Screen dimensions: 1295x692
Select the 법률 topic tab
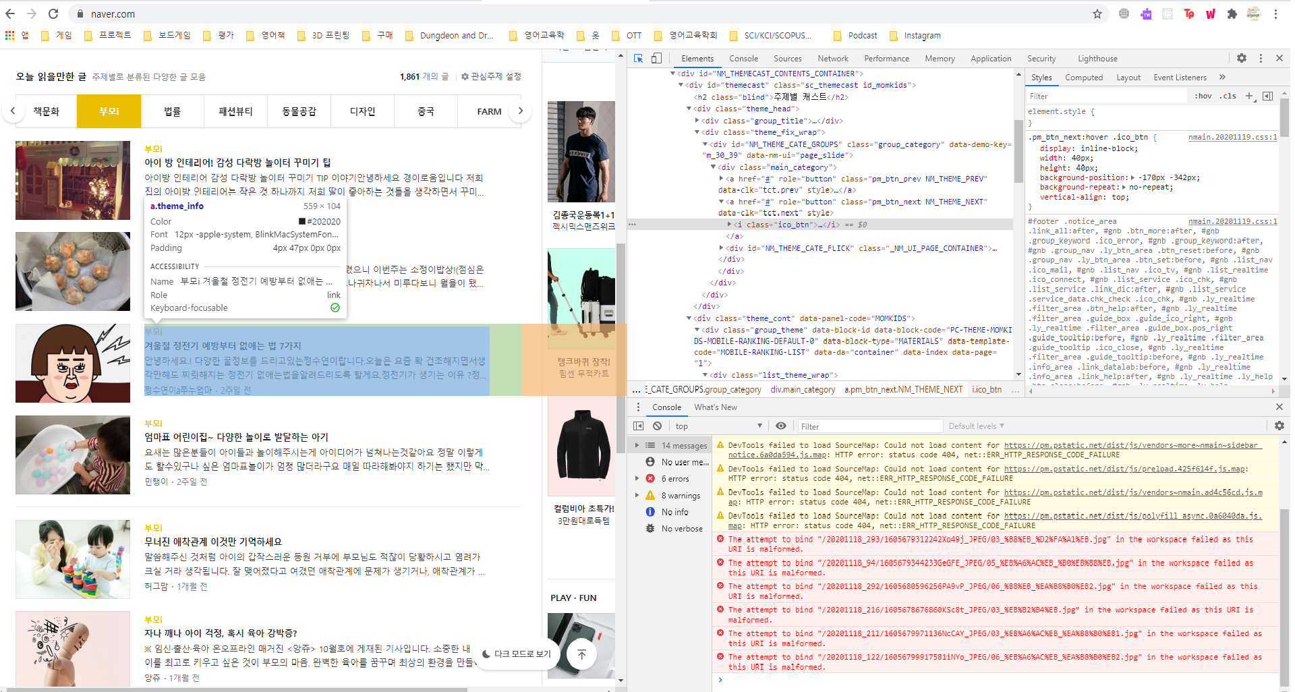coord(172,111)
